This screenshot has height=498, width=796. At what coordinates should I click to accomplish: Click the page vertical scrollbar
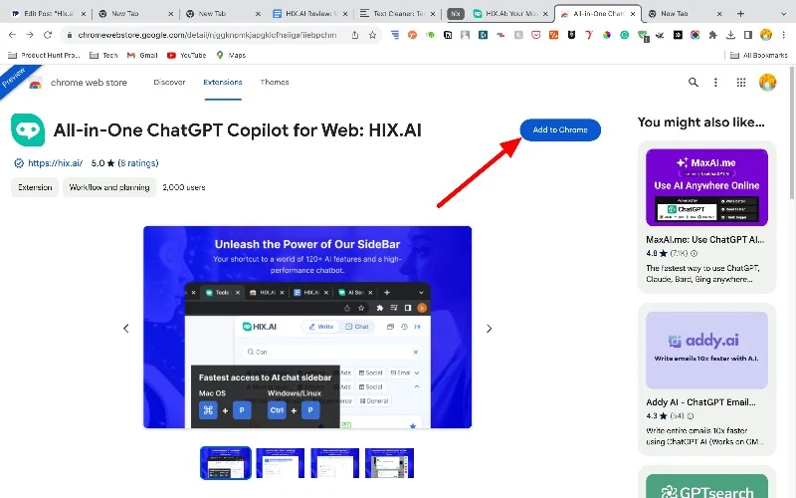tap(792, 132)
